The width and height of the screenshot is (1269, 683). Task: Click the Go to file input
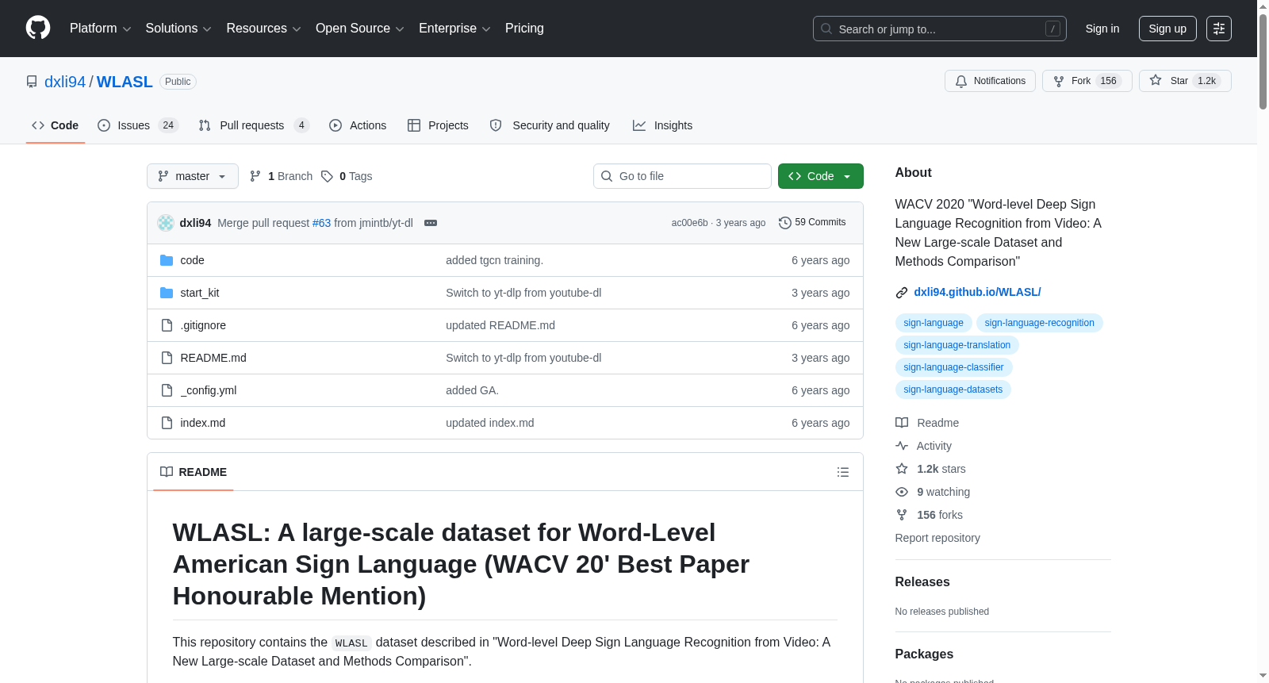(682, 176)
